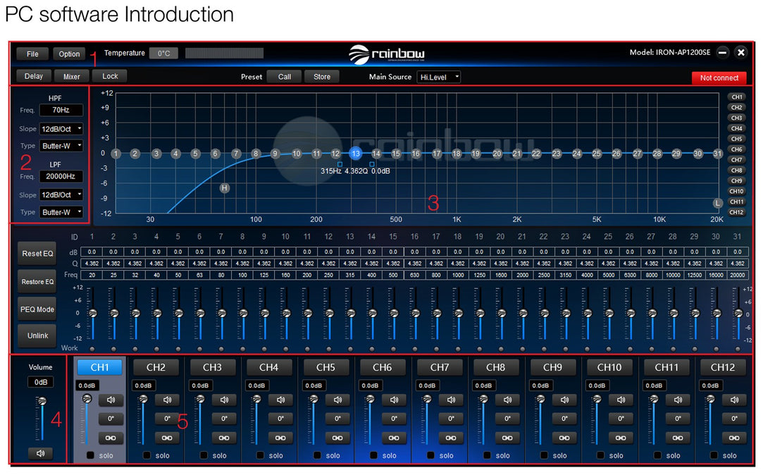
Task: Mute CH8 using its speaker icon
Action: click(507, 400)
